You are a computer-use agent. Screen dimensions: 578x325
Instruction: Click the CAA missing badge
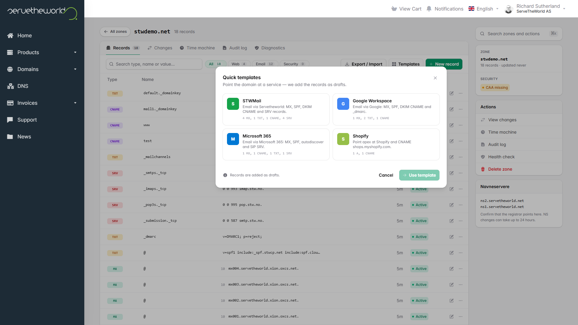[x=495, y=88]
